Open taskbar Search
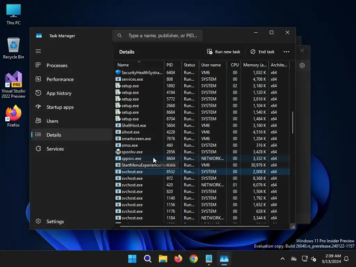Viewport: 356px width, 267px height. tap(147, 259)
